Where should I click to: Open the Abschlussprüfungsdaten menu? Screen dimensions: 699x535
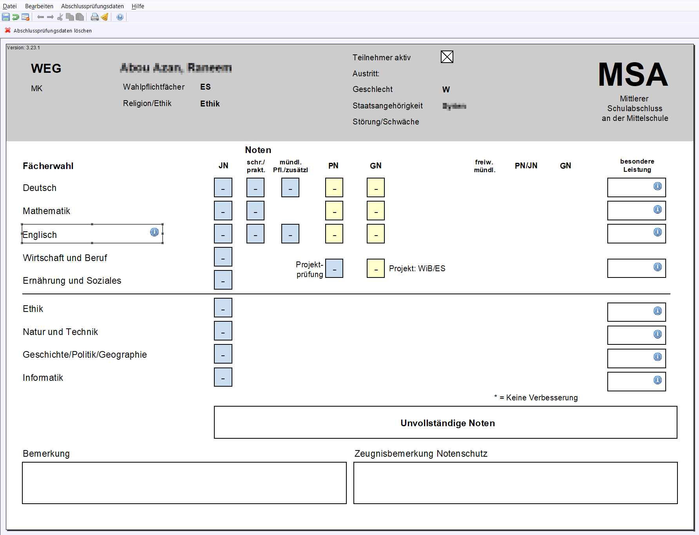tap(92, 6)
